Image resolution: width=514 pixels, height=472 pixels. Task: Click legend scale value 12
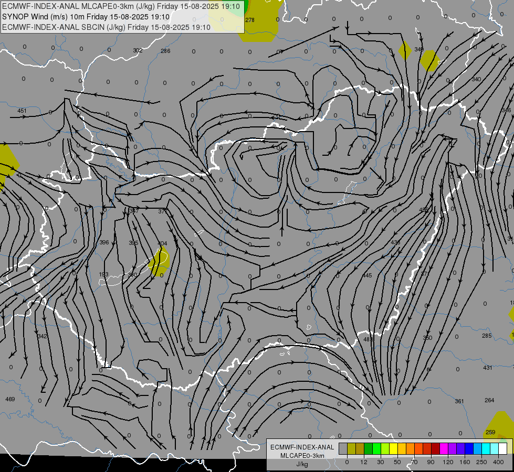coord(363,462)
